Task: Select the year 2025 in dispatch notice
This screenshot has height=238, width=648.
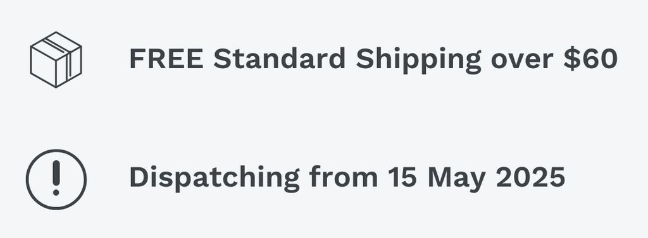Action: tap(531, 178)
